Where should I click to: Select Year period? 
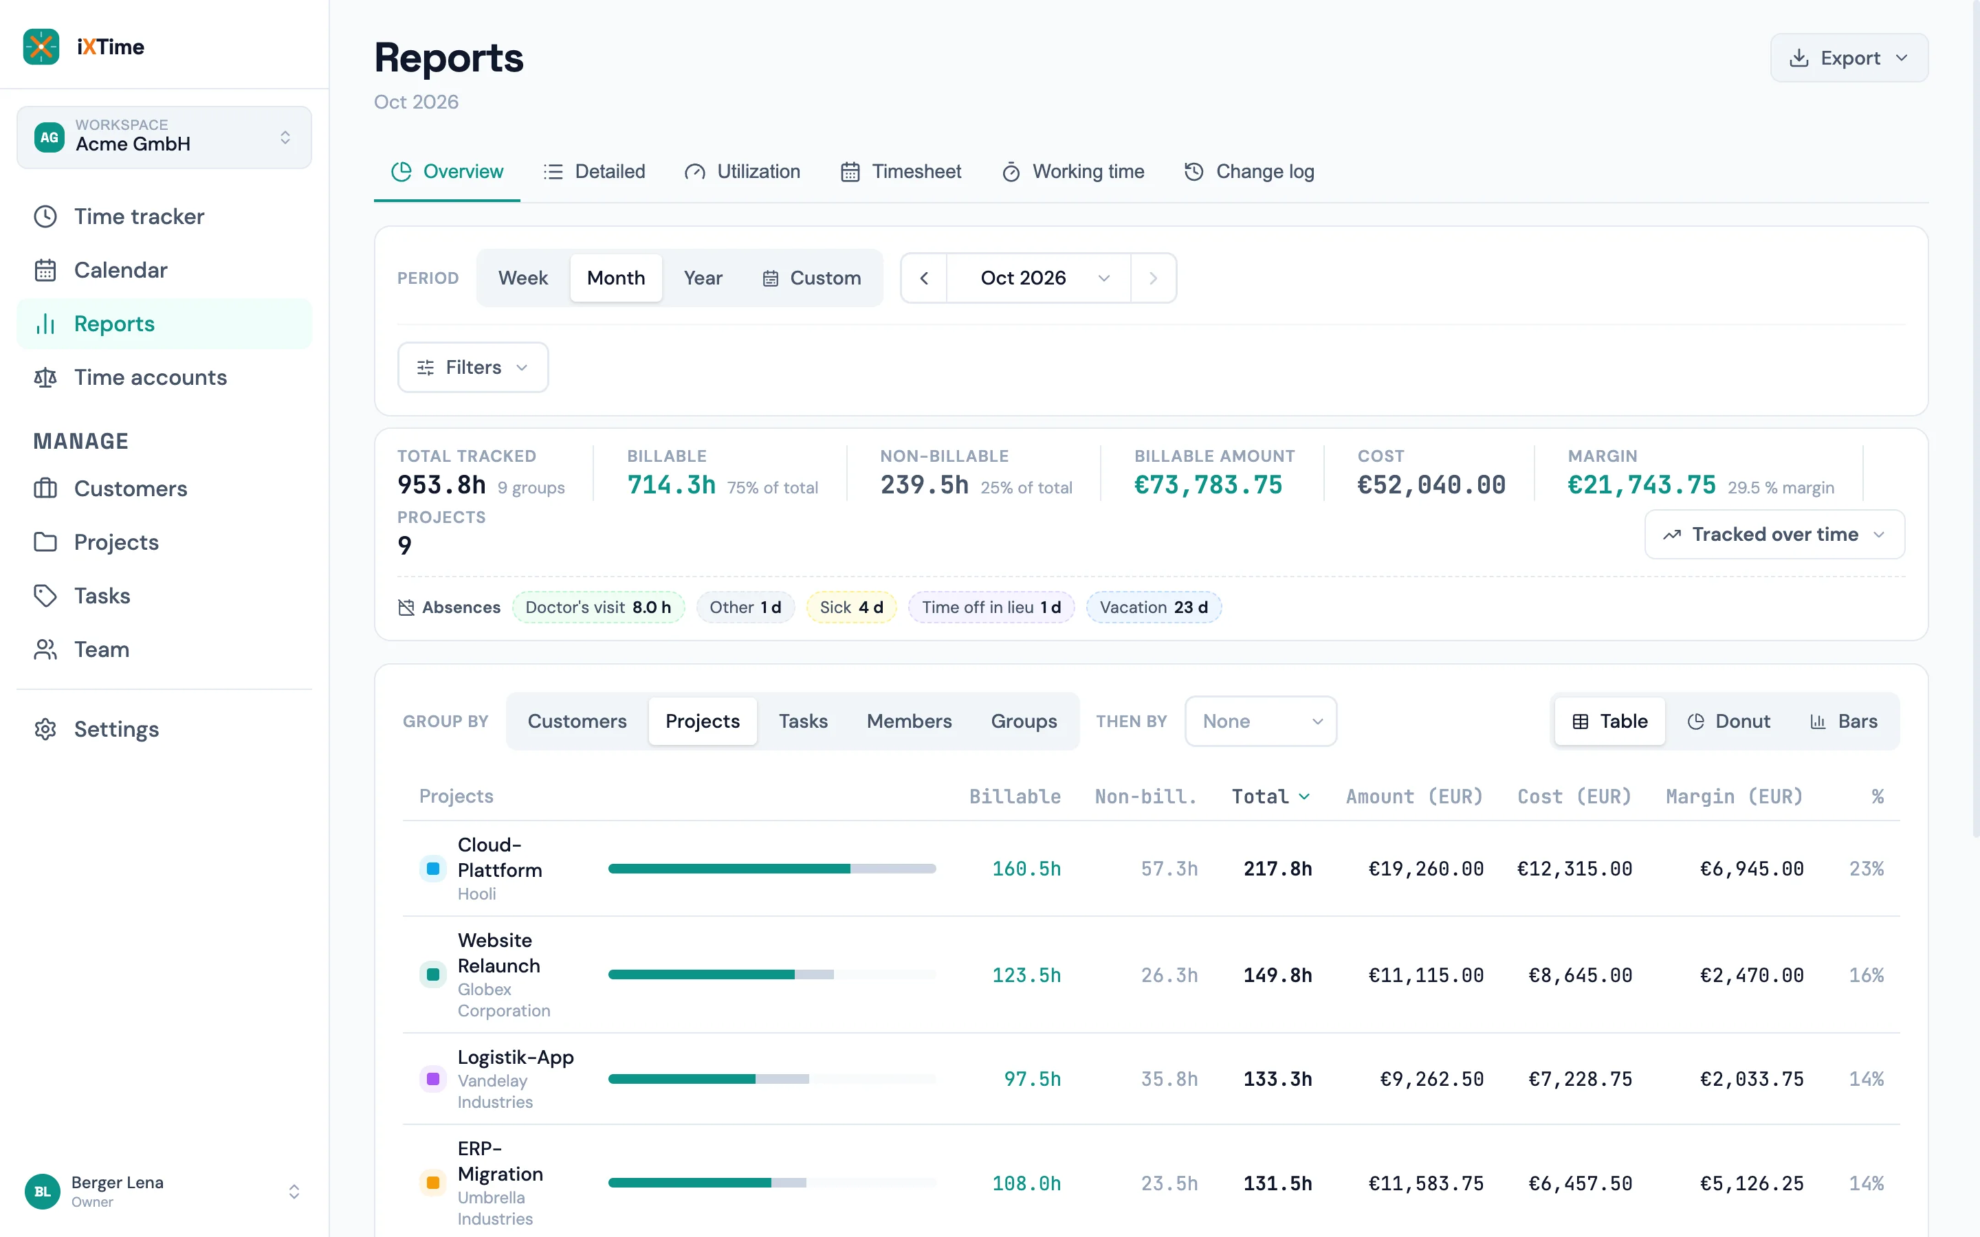pyautogui.click(x=703, y=278)
